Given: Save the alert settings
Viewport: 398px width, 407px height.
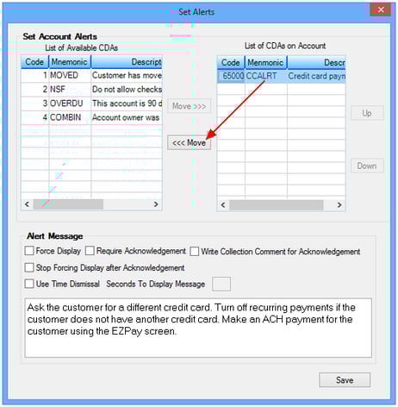Looking at the screenshot, I should [x=345, y=380].
